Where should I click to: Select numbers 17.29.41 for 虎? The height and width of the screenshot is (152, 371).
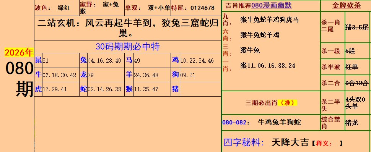click(x=55, y=90)
